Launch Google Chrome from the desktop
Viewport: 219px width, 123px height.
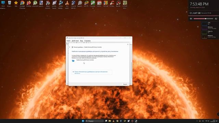tap(22, 4)
